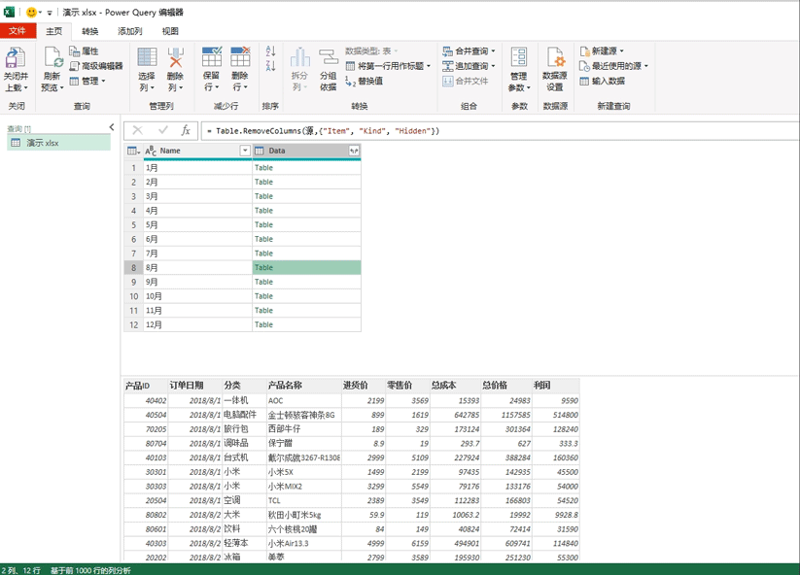Open Data Source Settings (数据源设置)

(555, 57)
